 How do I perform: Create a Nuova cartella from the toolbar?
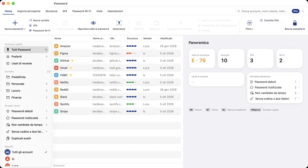(x=39, y=20)
